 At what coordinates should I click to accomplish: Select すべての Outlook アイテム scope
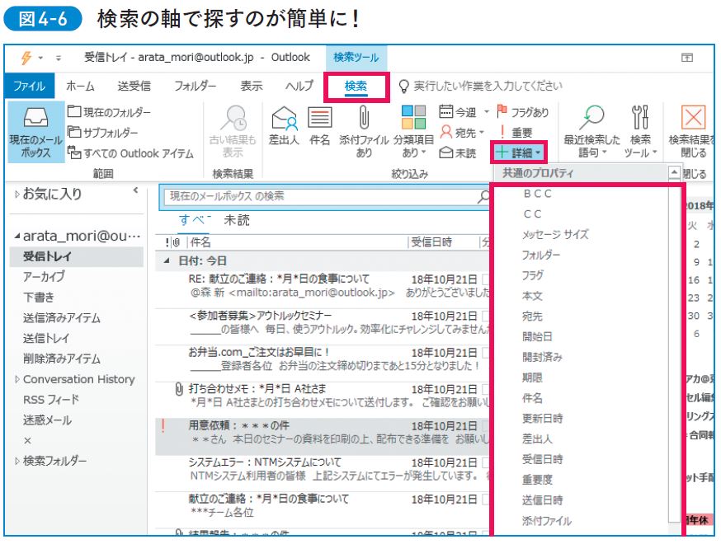[x=130, y=152]
